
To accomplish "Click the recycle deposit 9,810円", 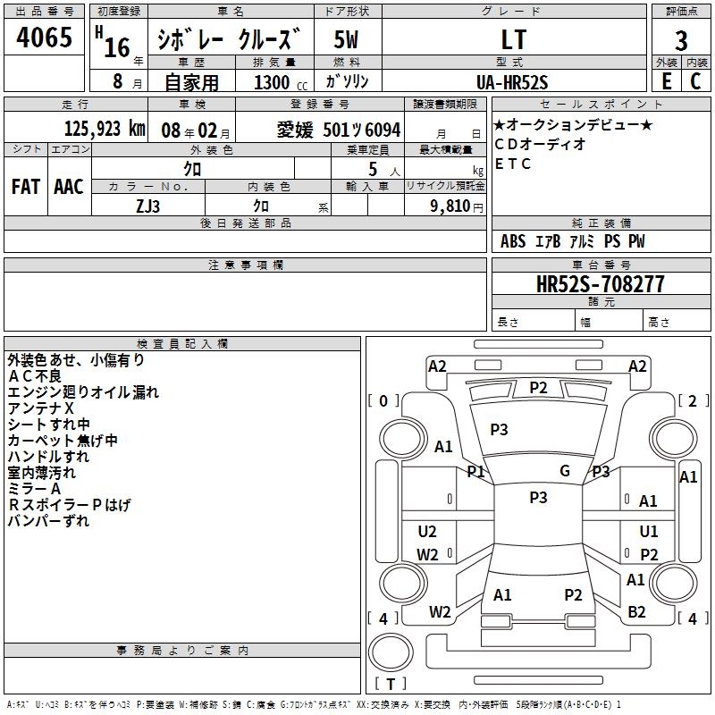I will click(x=457, y=206).
